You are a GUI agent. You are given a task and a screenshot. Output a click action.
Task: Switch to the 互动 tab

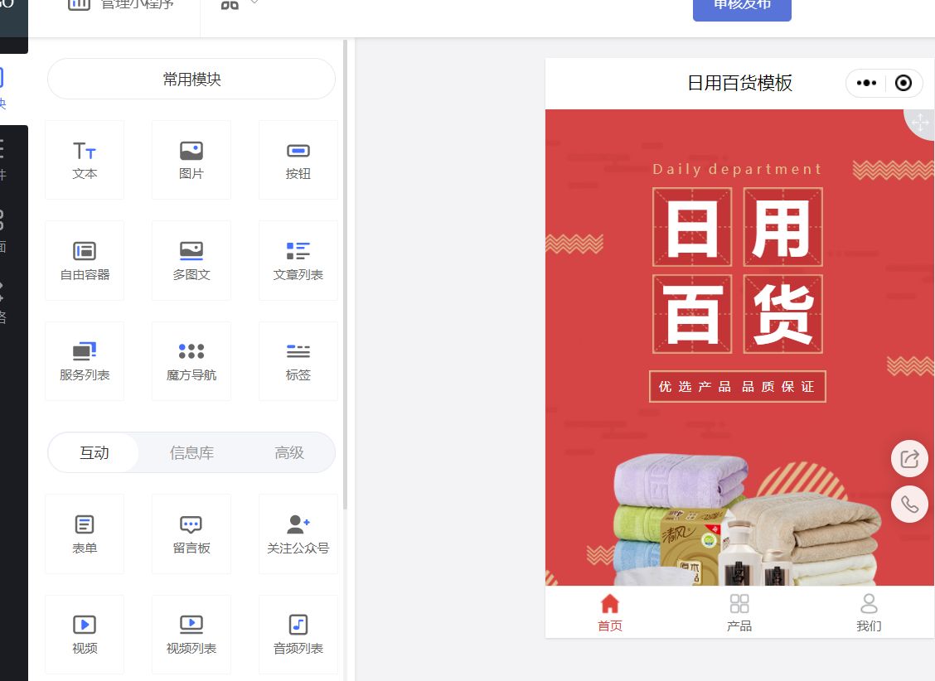tap(94, 453)
